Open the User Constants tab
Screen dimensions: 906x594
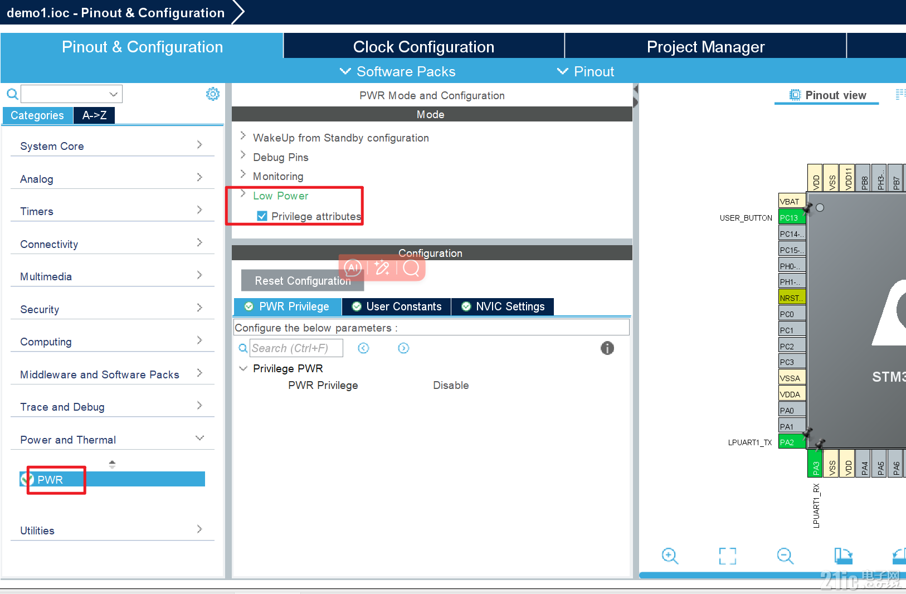[x=397, y=306]
